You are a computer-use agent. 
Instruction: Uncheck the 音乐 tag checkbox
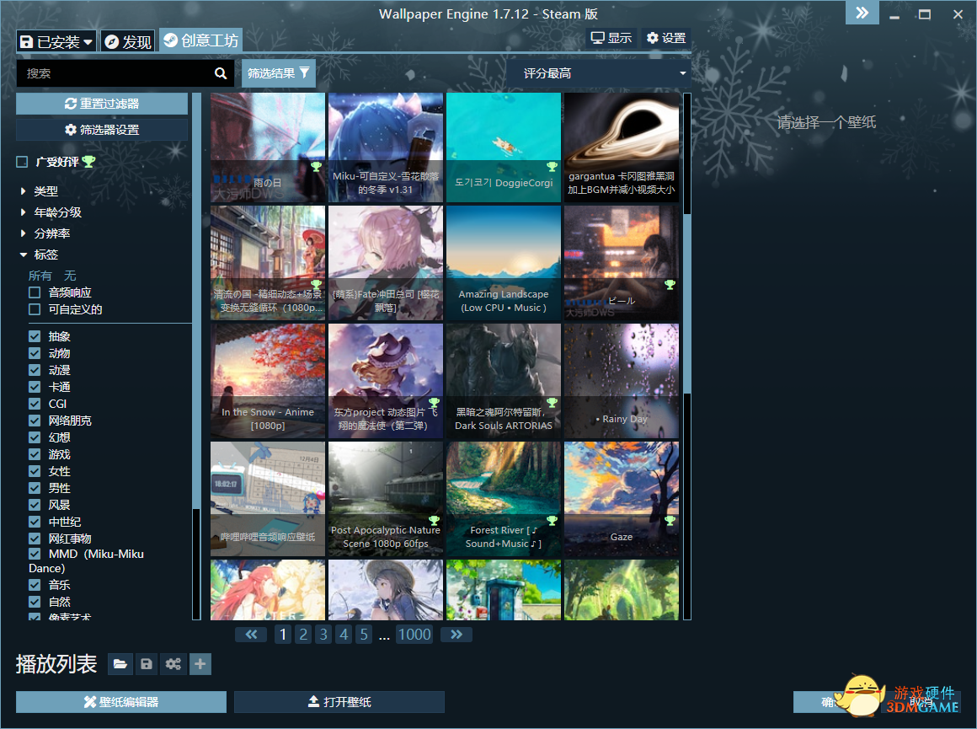click(35, 585)
